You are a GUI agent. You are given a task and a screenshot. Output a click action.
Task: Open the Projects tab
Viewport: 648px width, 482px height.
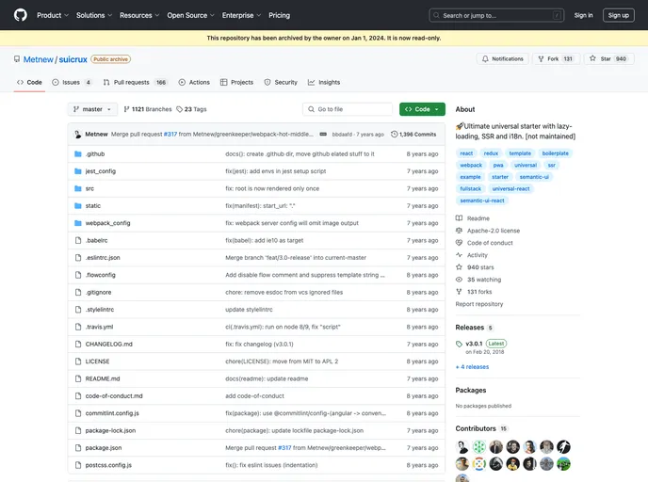(236, 83)
